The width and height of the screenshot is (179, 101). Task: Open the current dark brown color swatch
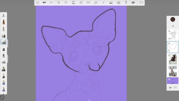click(x=173, y=19)
